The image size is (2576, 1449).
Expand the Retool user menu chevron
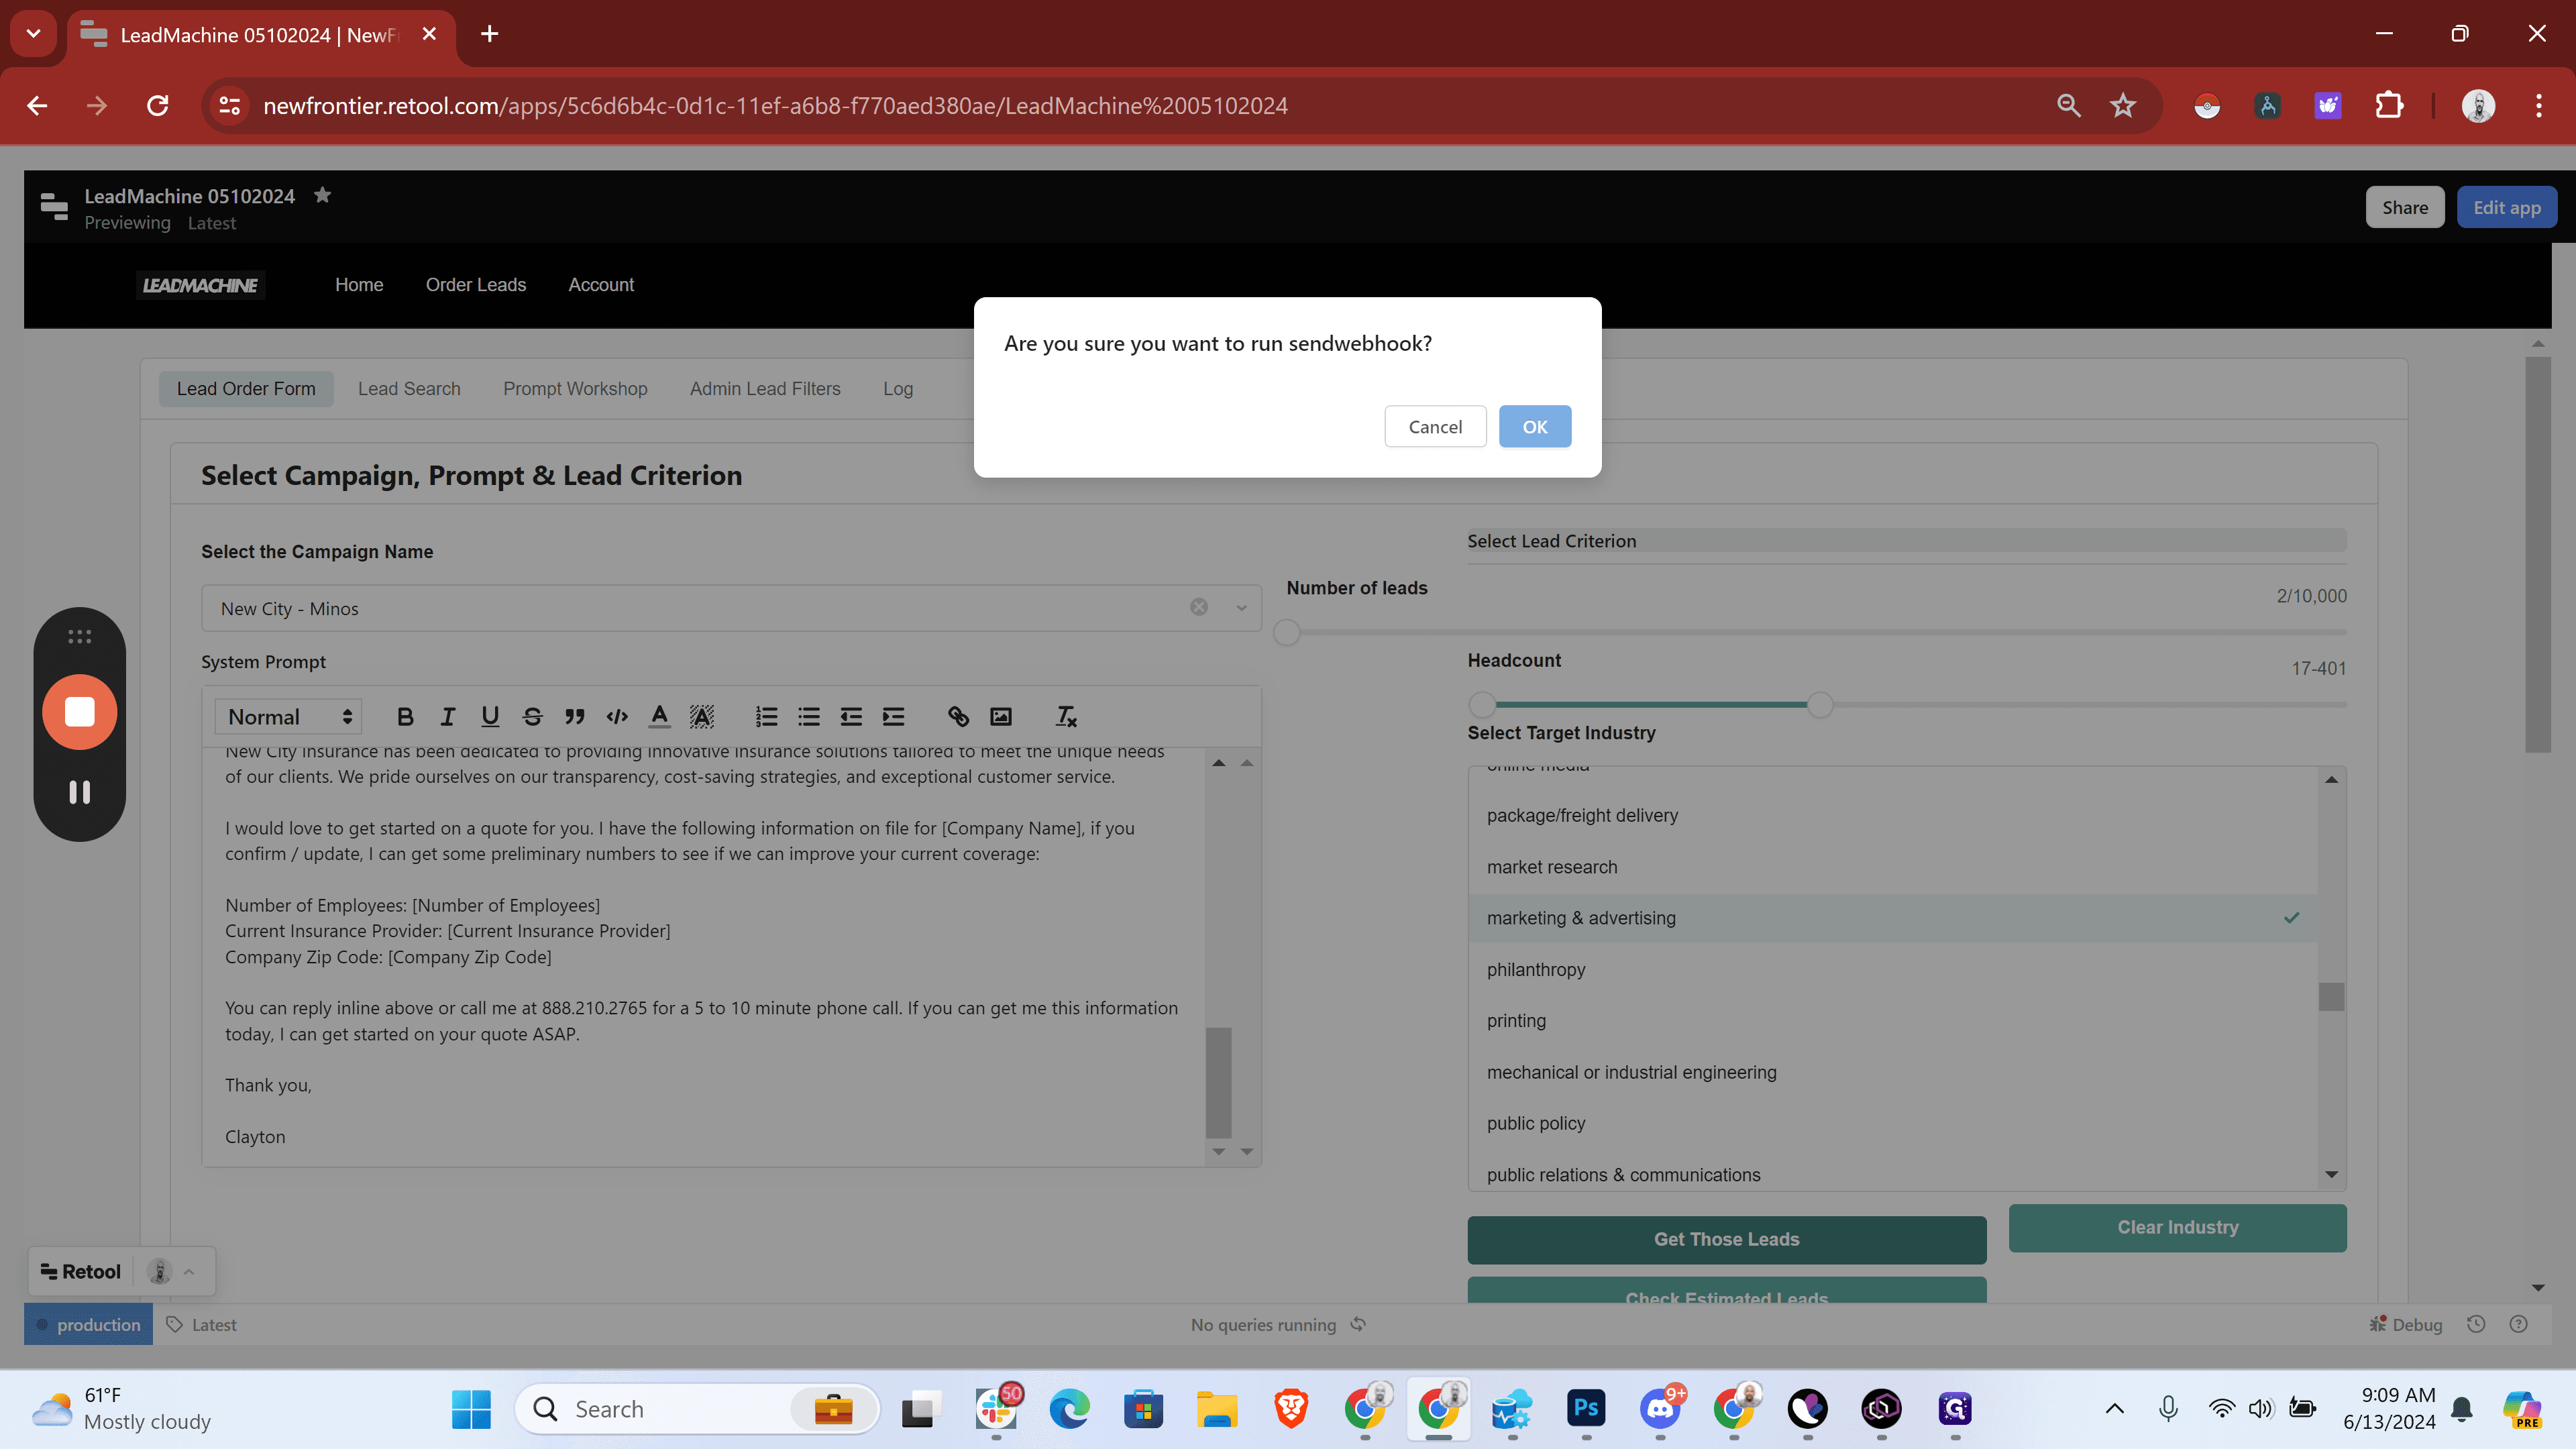click(x=189, y=1271)
